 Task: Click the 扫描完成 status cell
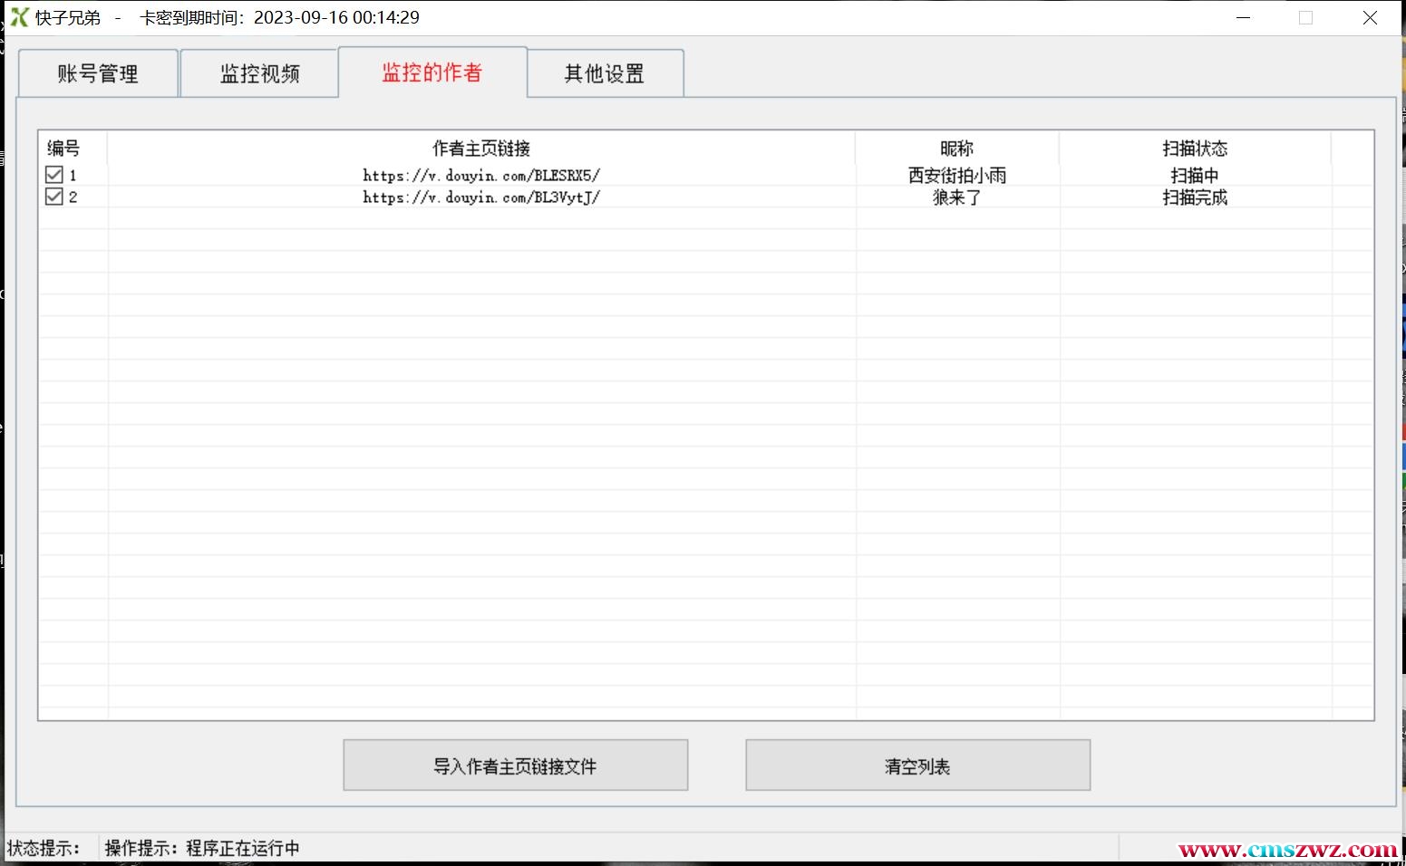point(1194,197)
